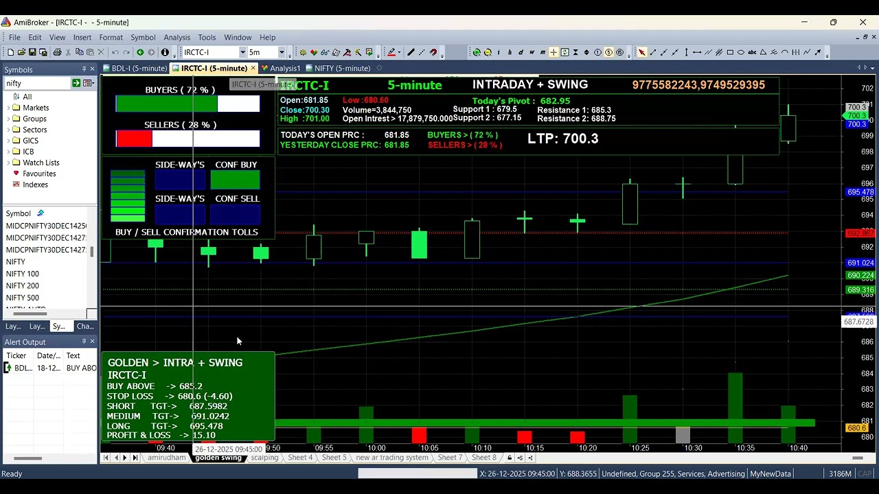Switch to weekly interval with the w icon
Image resolution: width=879 pixels, height=494 pixels.
[x=532, y=52]
